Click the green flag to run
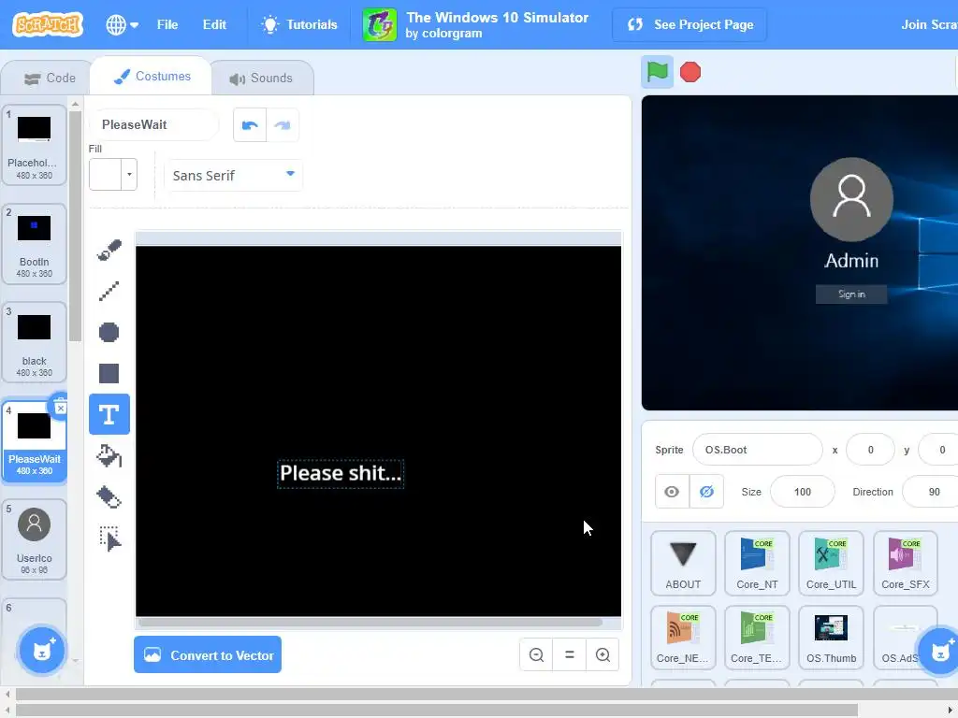Screen dimensions: 958x718 point(658,72)
